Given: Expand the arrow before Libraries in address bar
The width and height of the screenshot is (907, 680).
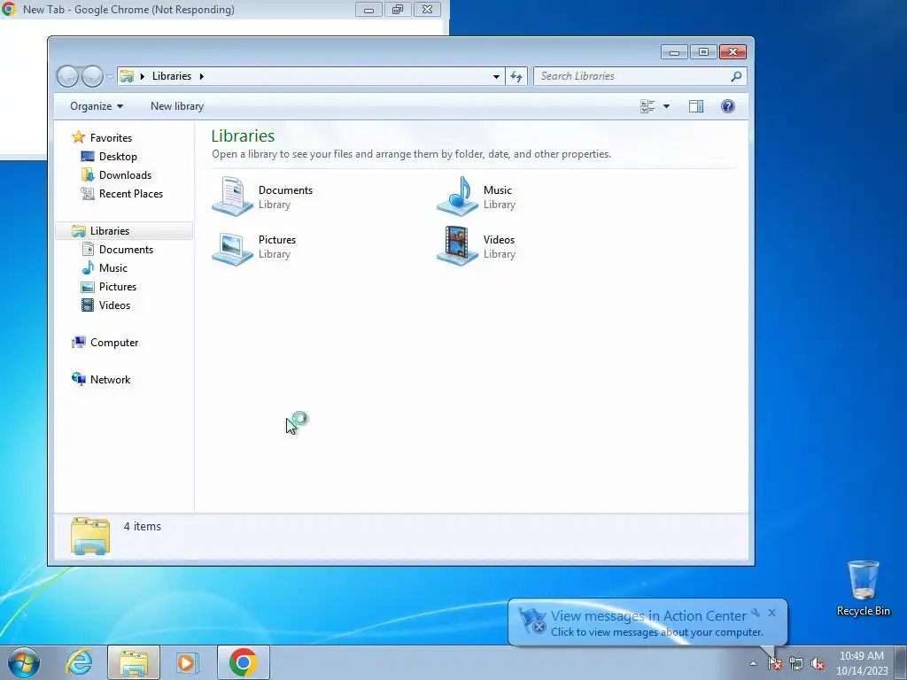Looking at the screenshot, I should point(143,76).
